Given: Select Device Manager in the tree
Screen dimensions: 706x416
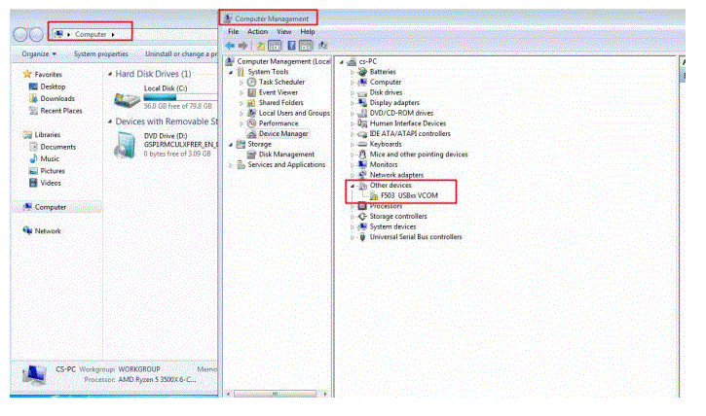Looking at the screenshot, I should [283, 134].
